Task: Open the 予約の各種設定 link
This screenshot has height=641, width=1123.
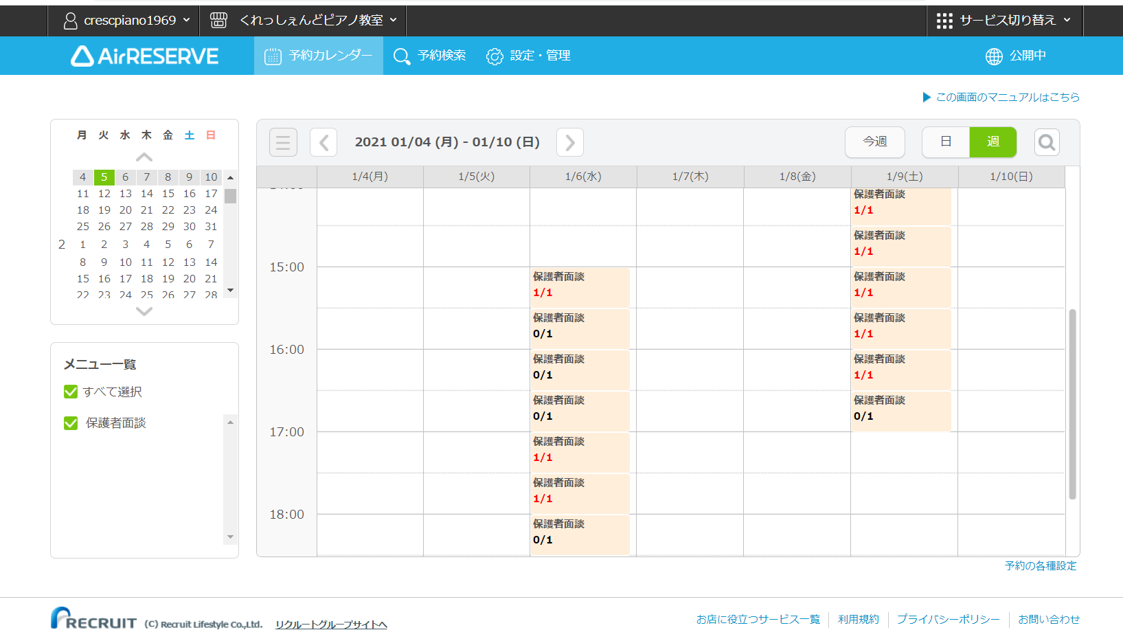Action: click(x=1040, y=565)
